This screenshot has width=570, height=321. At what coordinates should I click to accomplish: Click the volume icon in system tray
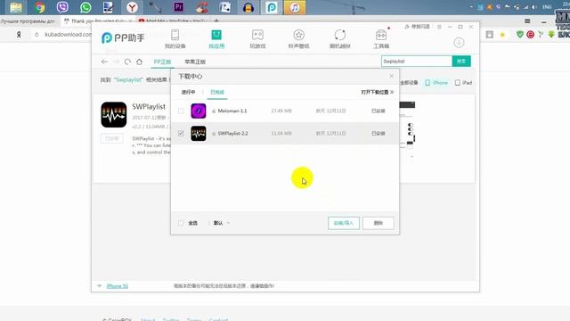tap(534, 7)
